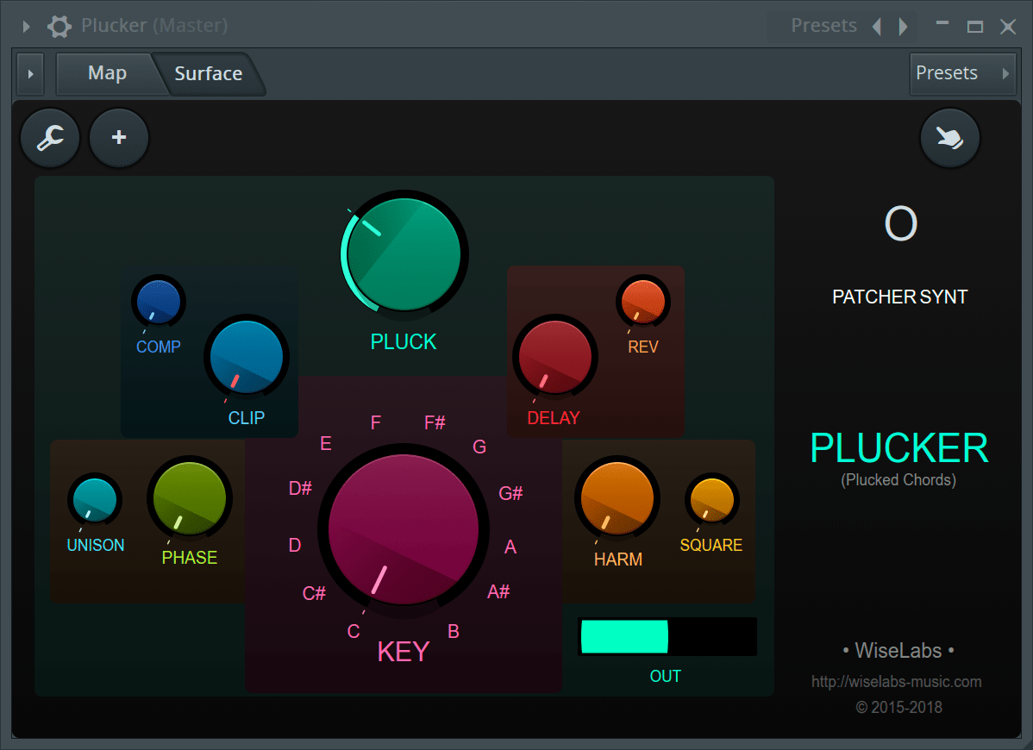This screenshot has height=750, width=1033.
Task: Click the wrench settings icon
Action: click(50, 138)
